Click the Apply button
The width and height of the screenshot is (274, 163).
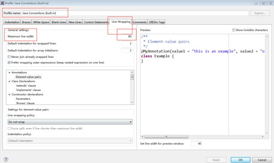pyautogui.click(x=216, y=160)
